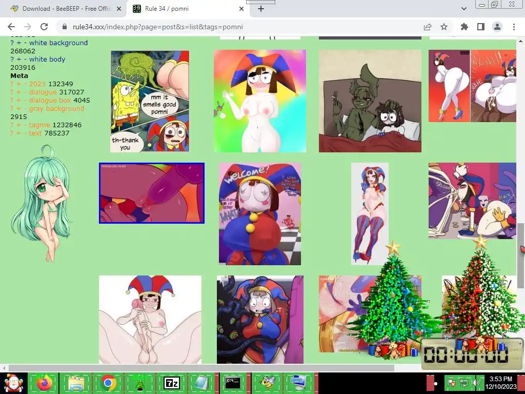This screenshot has height=394, width=525.
Task: Open the text meta tag link
Action: click(x=35, y=133)
